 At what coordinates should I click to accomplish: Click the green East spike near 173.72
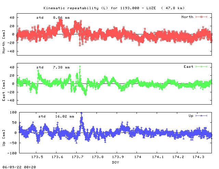(x=80, y=67)
